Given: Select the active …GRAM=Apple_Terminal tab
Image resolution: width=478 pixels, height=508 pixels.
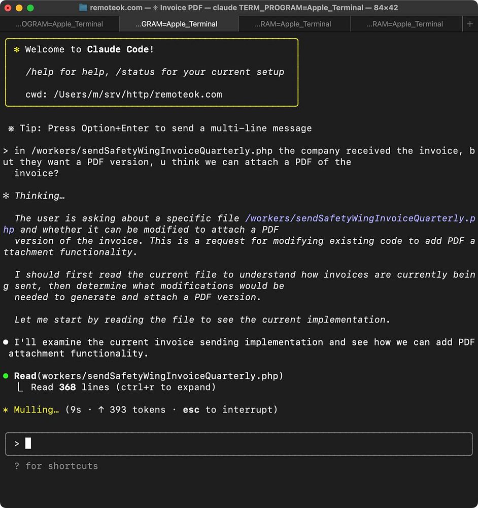Looking at the screenshot, I should 177,24.
